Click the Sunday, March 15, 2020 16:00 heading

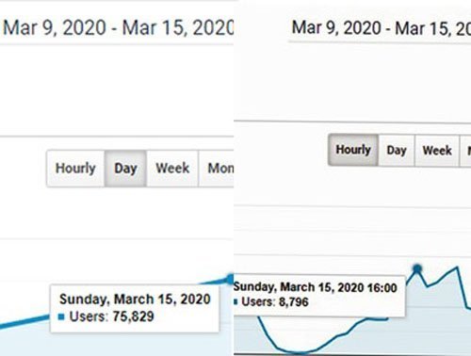pyautogui.click(x=316, y=287)
